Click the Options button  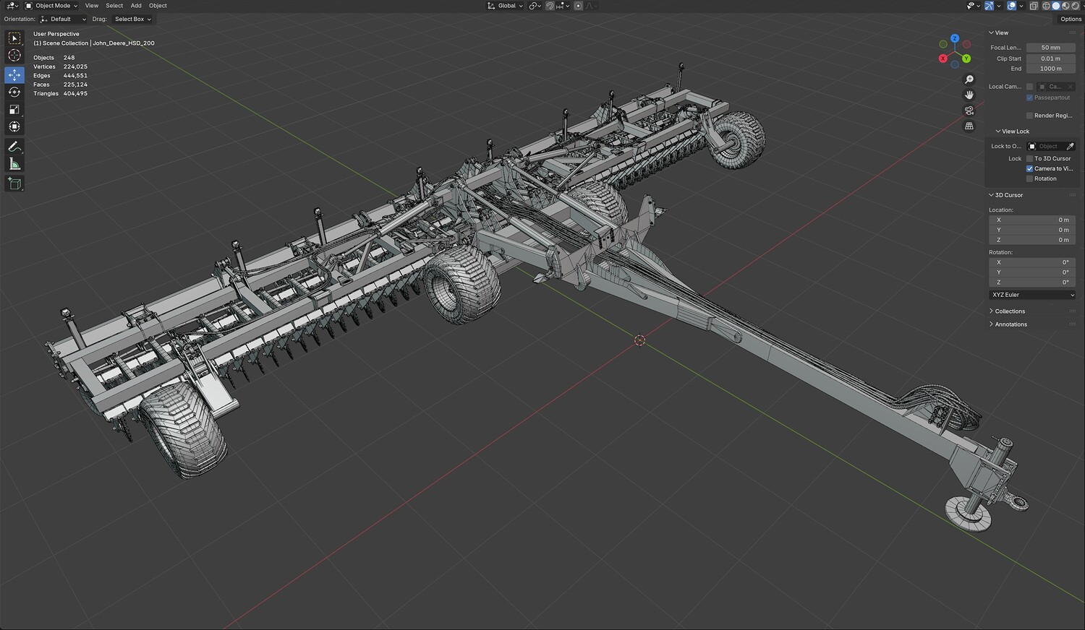click(x=1071, y=20)
